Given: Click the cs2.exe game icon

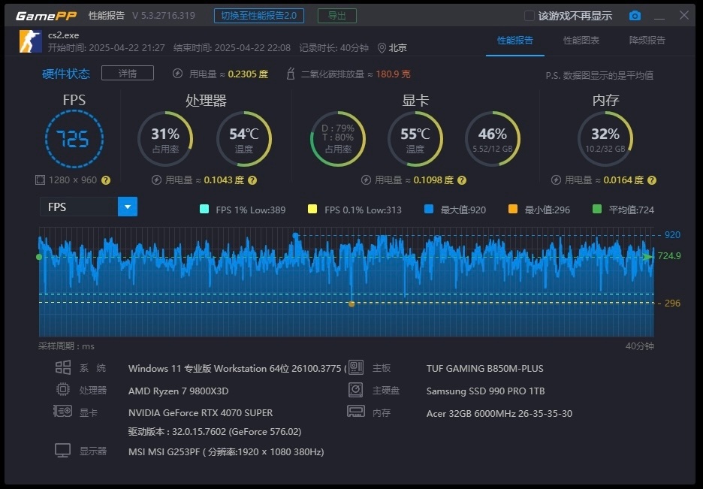Looking at the screenshot, I should (x=31, y=41).
